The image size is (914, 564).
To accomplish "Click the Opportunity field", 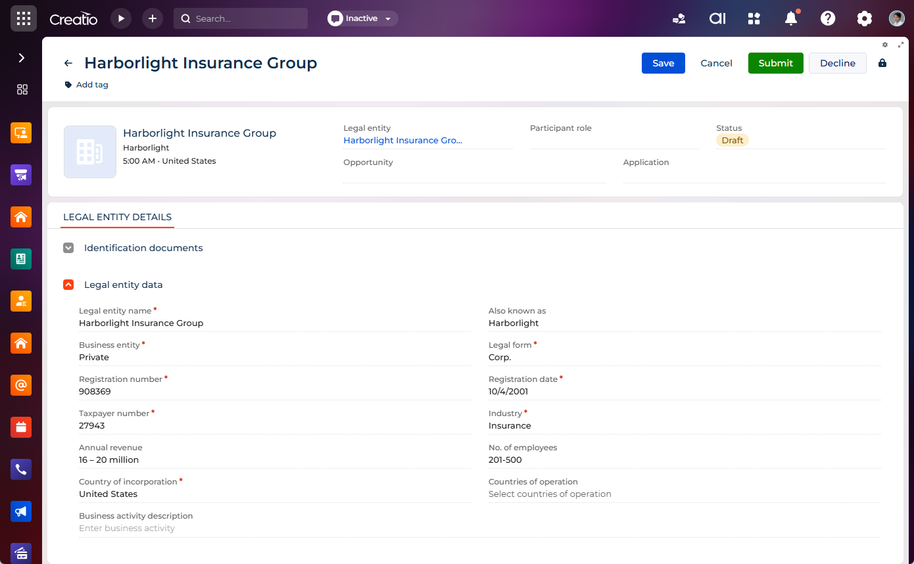I will pos(474,169).
